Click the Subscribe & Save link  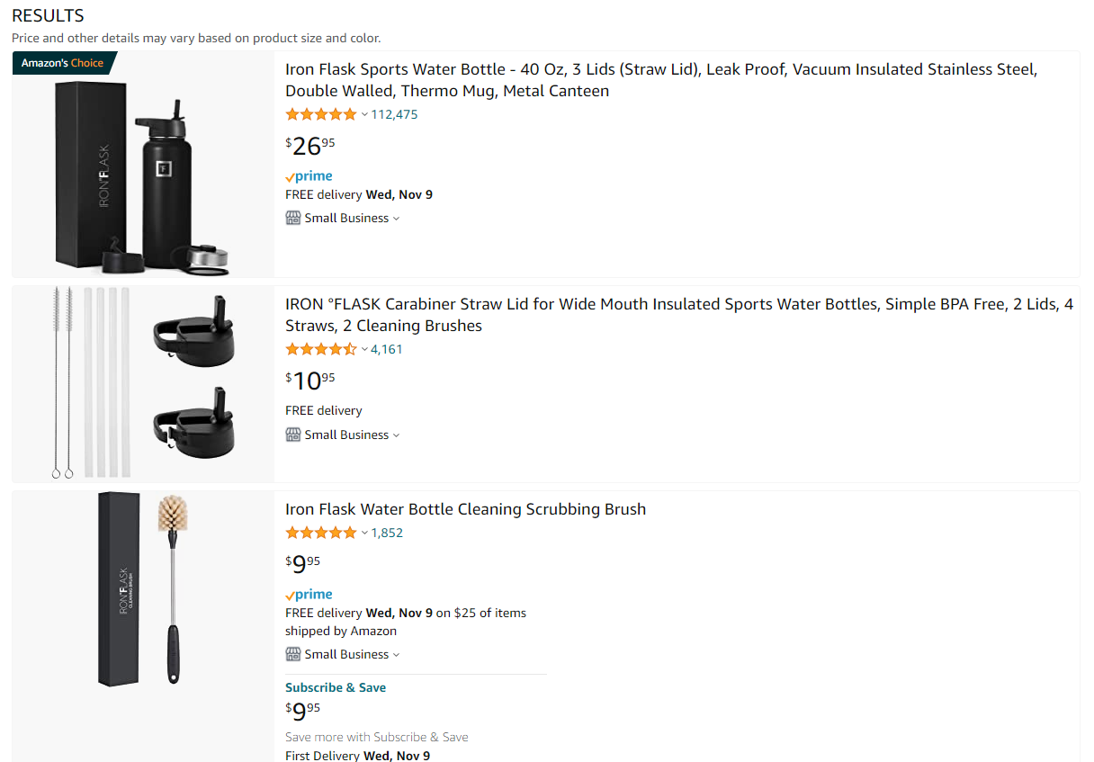coord(336,687)
